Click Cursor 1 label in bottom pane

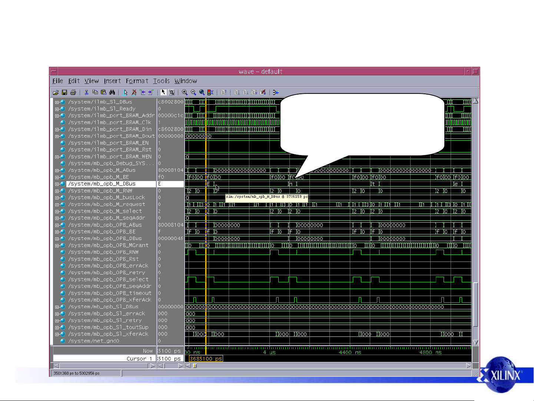pos(139,359)
